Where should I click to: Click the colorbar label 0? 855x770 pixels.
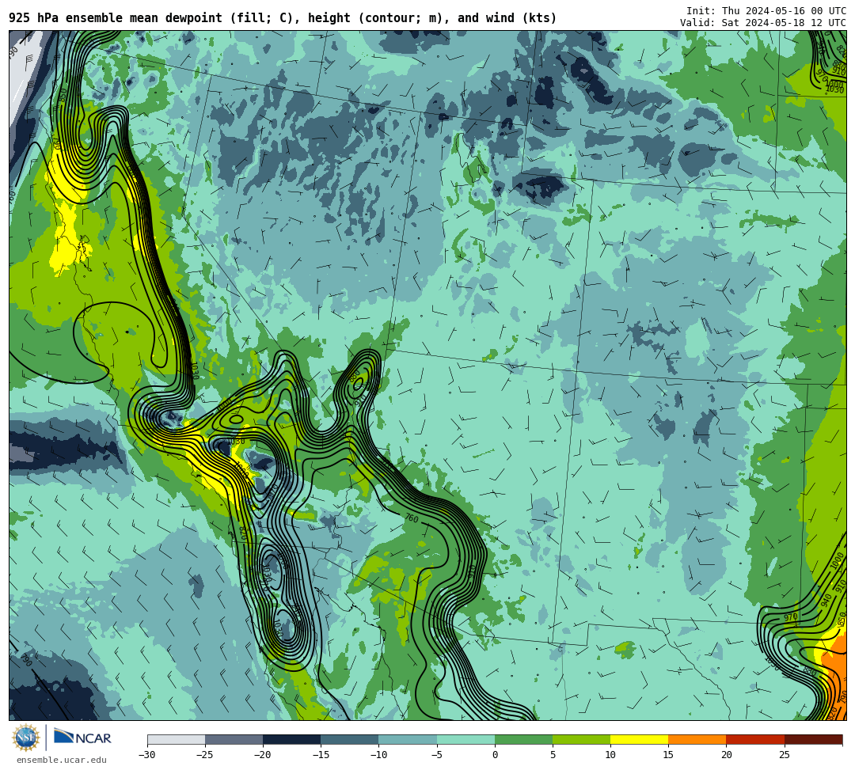[x=495, y=755]
